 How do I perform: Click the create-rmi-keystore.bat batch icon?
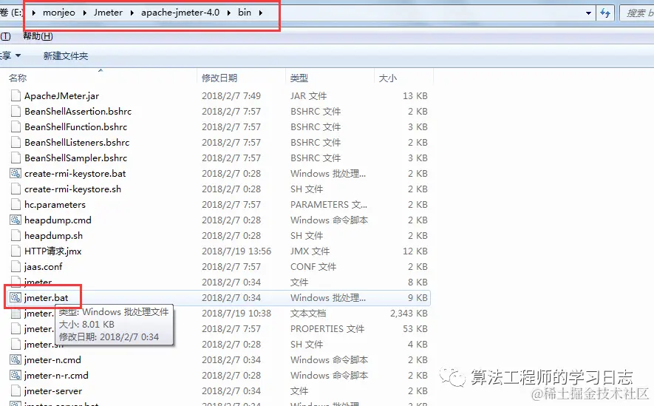[x=16, y=173]
